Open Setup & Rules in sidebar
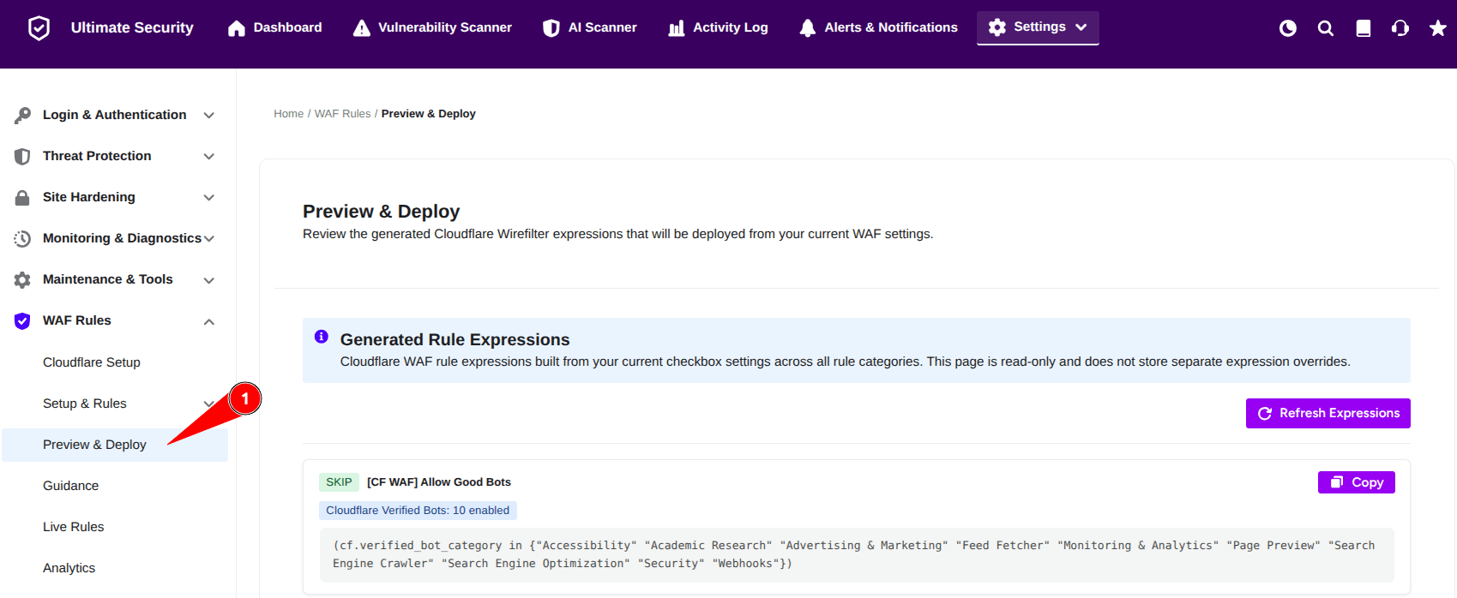 coord(85,404)
